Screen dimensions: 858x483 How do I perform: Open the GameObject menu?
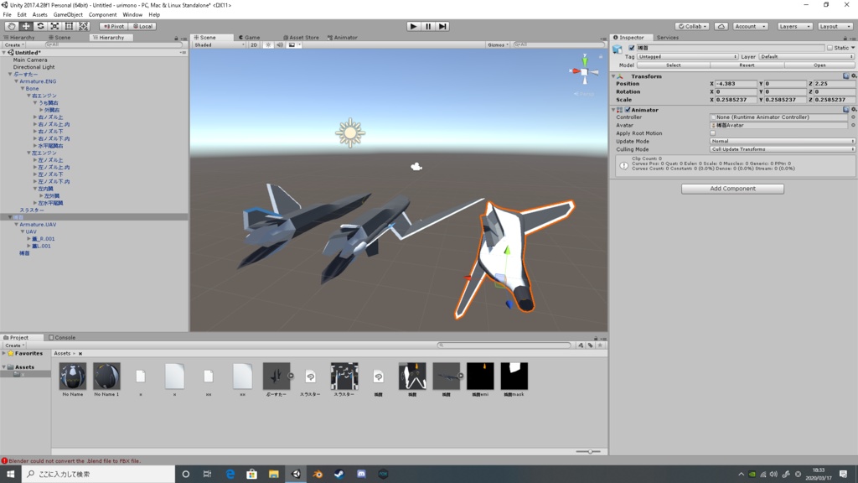(68, 15)
